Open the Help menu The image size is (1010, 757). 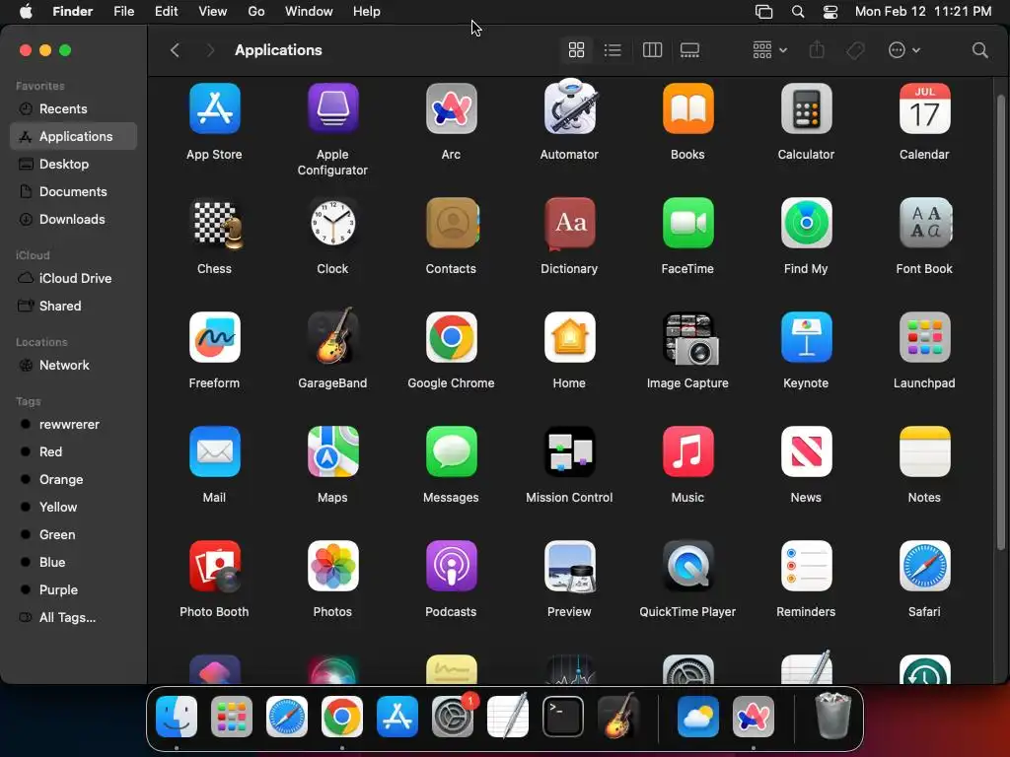tap(367, 12)
